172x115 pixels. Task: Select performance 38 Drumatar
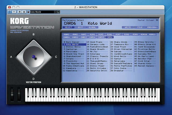[122, 71]
